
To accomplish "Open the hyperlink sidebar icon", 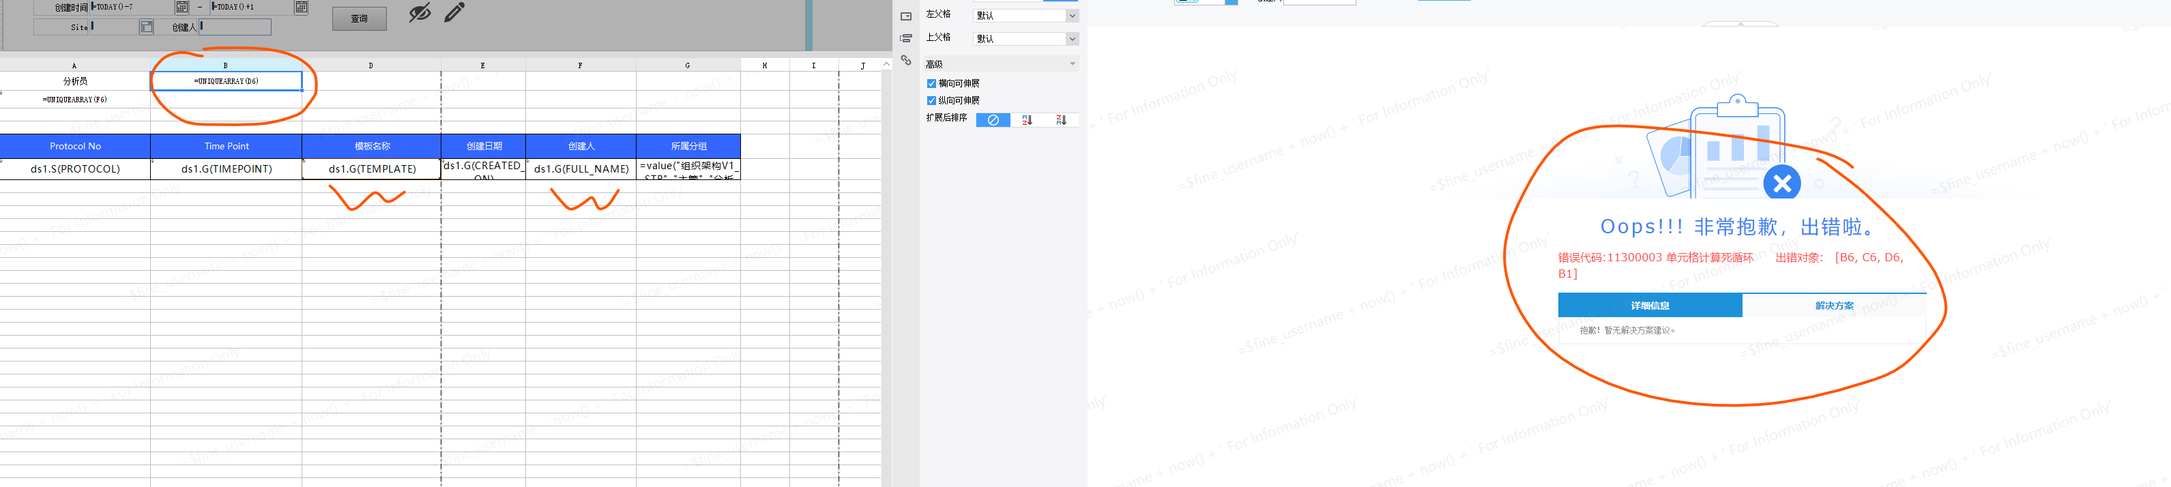I will 906,60.
